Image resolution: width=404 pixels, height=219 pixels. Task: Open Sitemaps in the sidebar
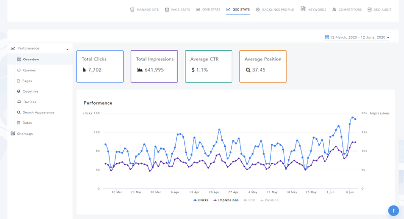click(25, 134)
